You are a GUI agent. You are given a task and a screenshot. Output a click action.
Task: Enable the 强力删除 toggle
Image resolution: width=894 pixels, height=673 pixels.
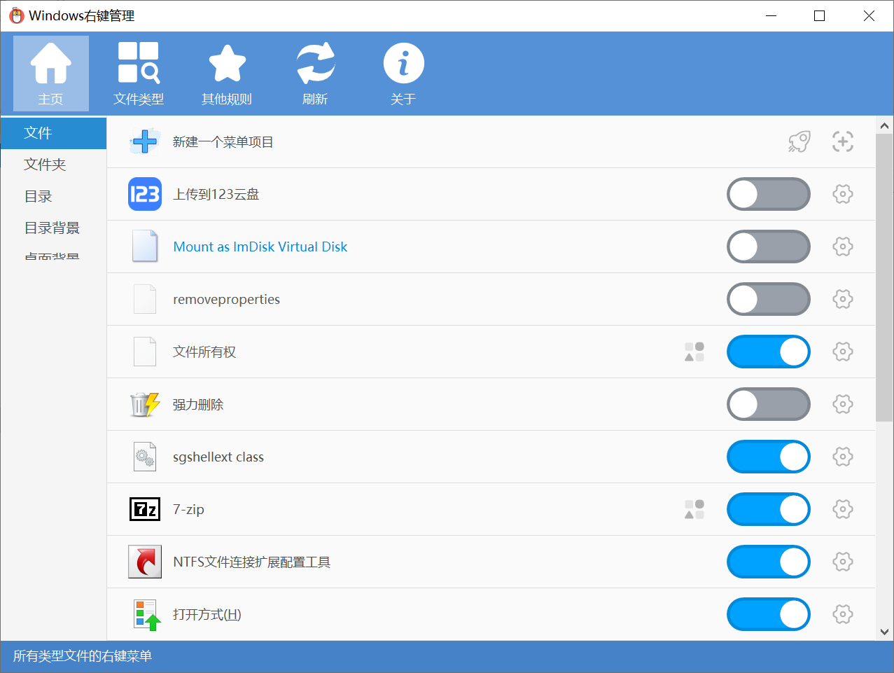click(x=769, y=404)
